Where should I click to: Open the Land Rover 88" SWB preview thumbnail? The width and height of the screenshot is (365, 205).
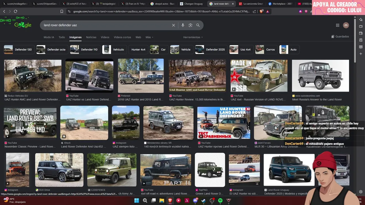coord(30,123)
